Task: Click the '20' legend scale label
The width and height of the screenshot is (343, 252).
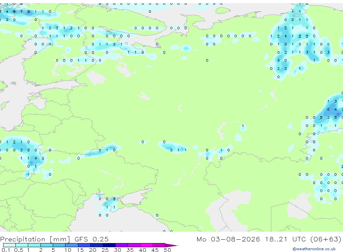Action: [93, 250]
